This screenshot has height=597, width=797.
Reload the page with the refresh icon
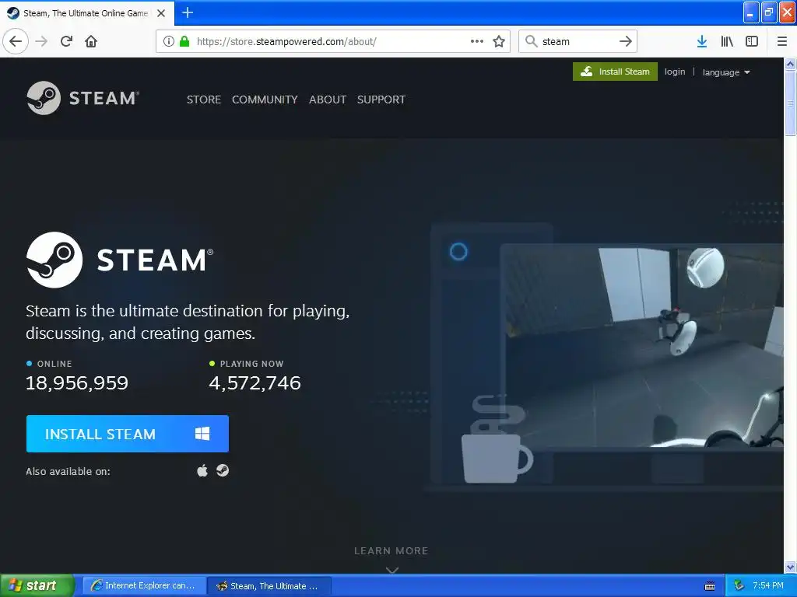tap(67, 41)
